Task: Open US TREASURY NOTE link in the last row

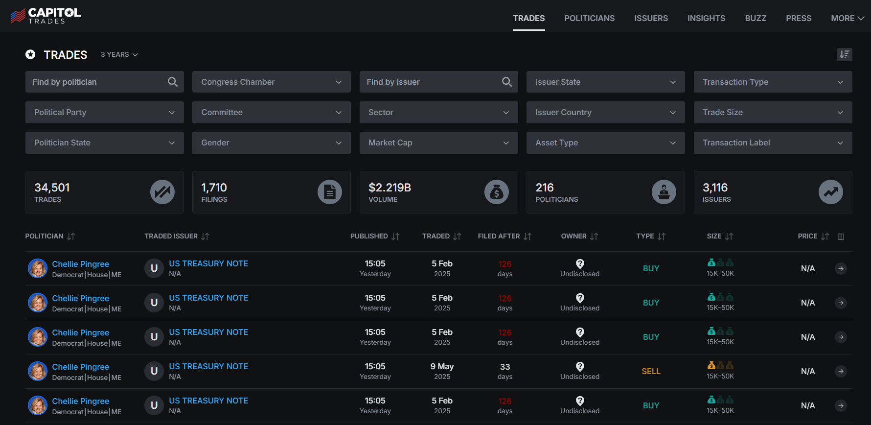Action: point(208,401)
